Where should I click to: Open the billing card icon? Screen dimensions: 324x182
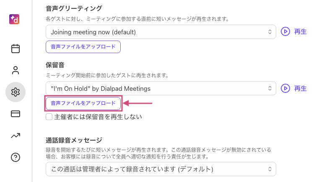coord(16,114)
